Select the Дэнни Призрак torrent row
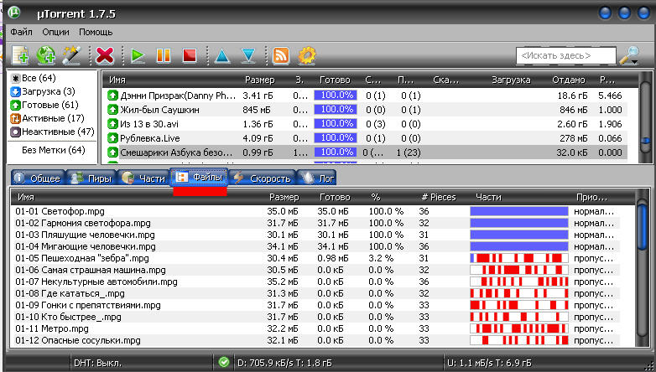The width and height of the screenshot is (656, 372). [x=365, y=96]
